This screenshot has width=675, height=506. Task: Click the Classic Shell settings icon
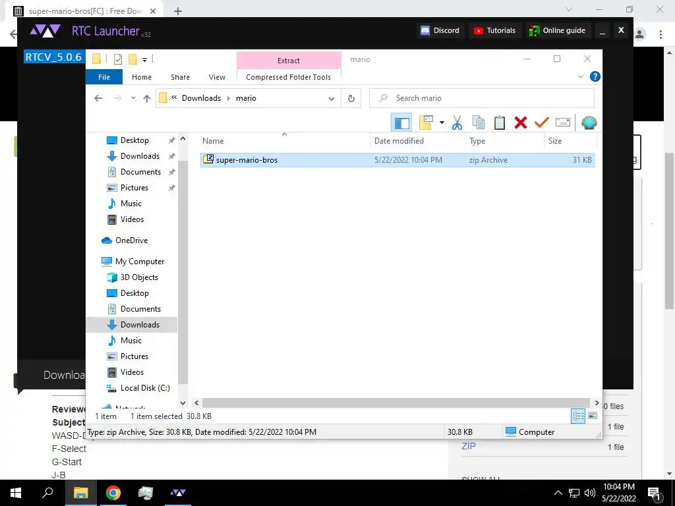coord(589,123)
